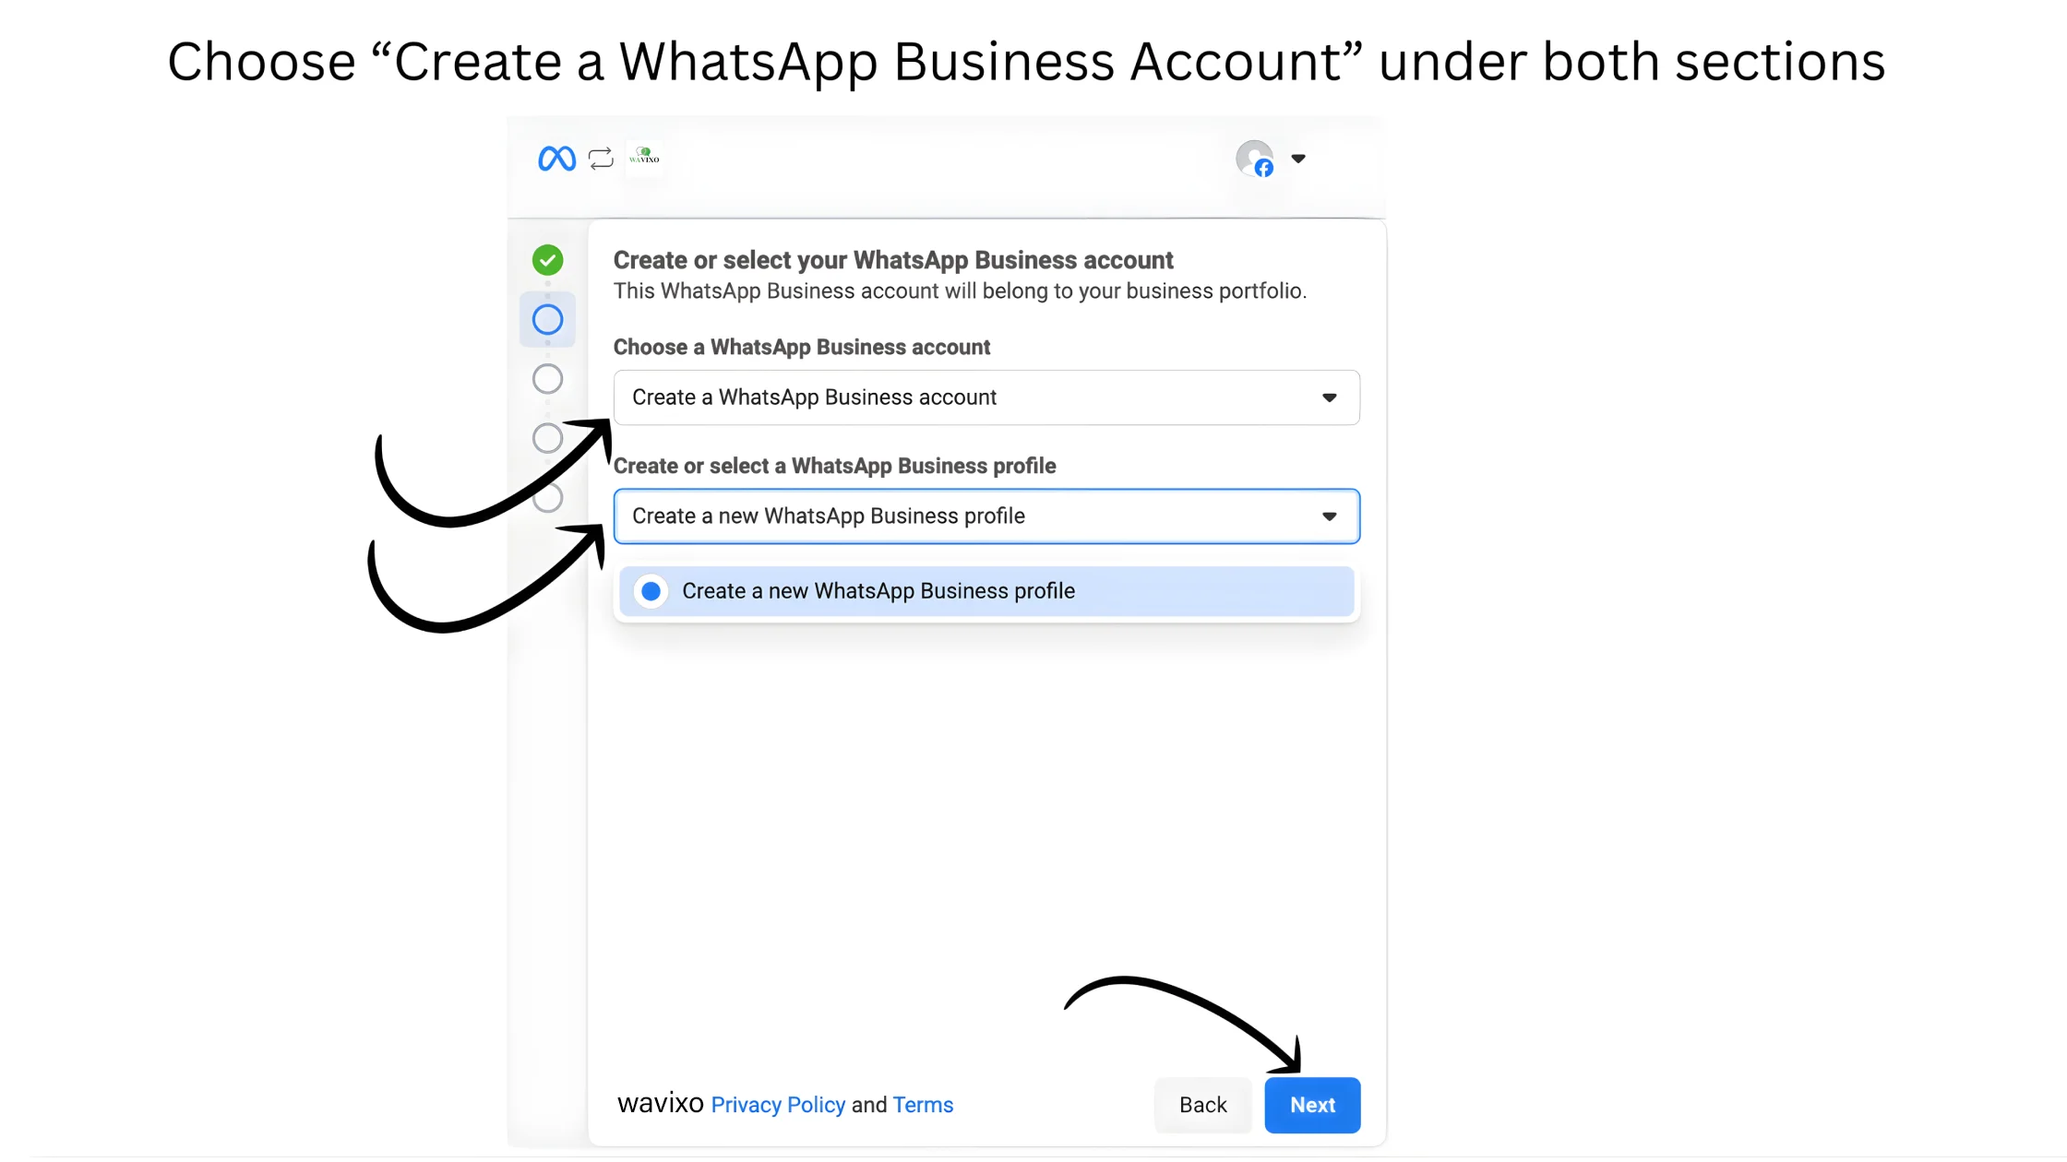Screen dimensions: 2067x1162
Task: Select the active blue step circle
Action: (x=547, y=320)
